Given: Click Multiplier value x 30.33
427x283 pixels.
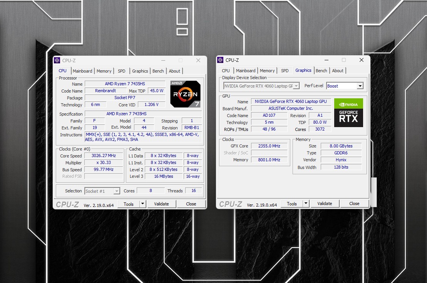Looking at the screenshot, I should [104, 162].
